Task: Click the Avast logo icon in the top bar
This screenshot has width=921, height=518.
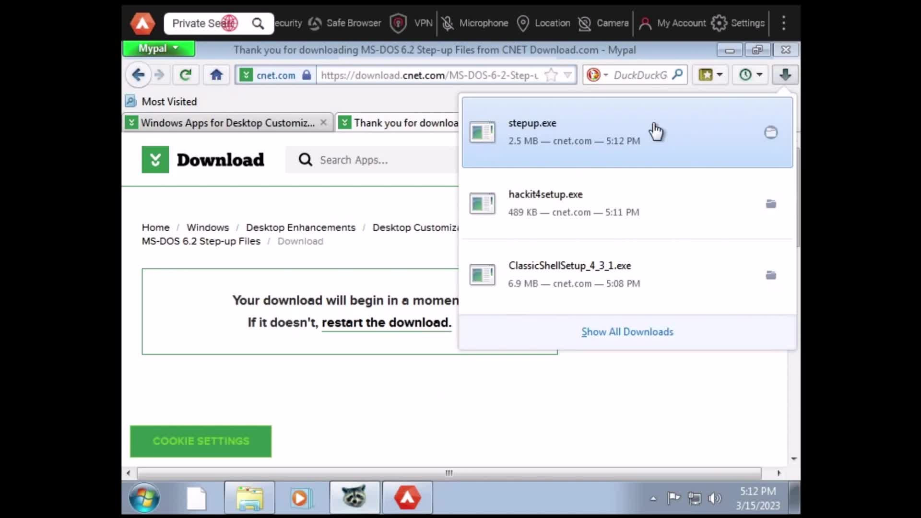Action: click(x=142, y=23)
